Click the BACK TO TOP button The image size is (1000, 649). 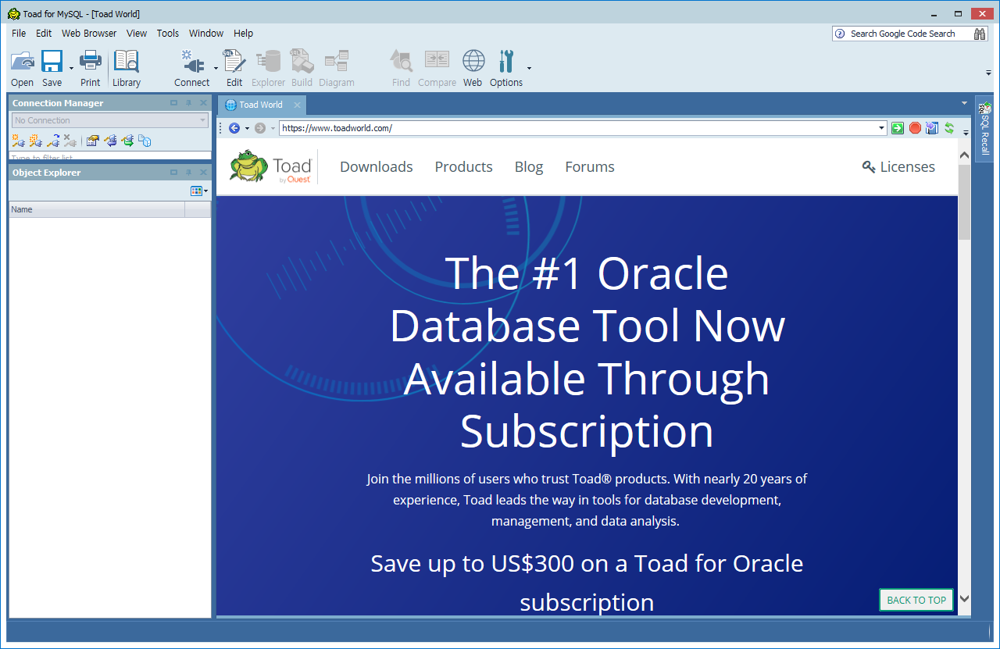coord(916,600)
